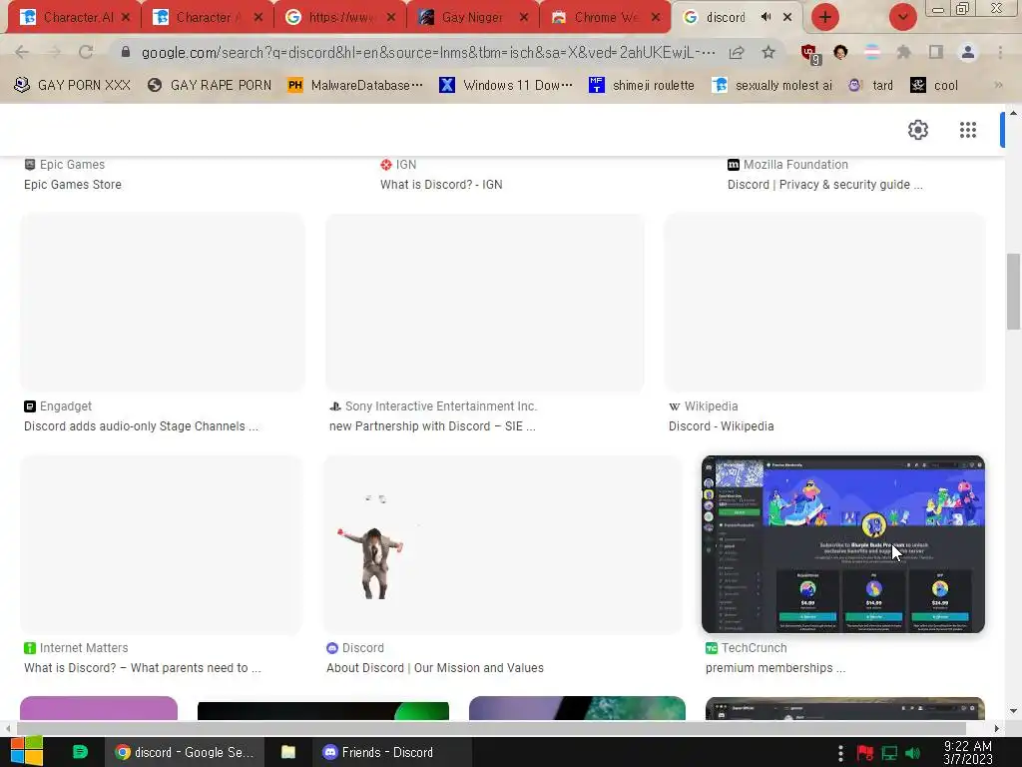This screenshot has height=767, width=1022.
Task: Show hidden tray icons via dots
Action: click(840, 753)
